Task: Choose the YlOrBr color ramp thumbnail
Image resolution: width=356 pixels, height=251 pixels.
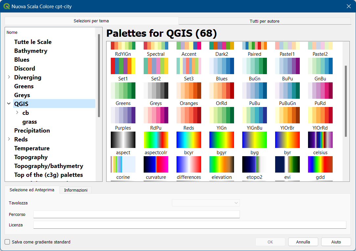Action: pyautogui.click(x=287, y=115)
